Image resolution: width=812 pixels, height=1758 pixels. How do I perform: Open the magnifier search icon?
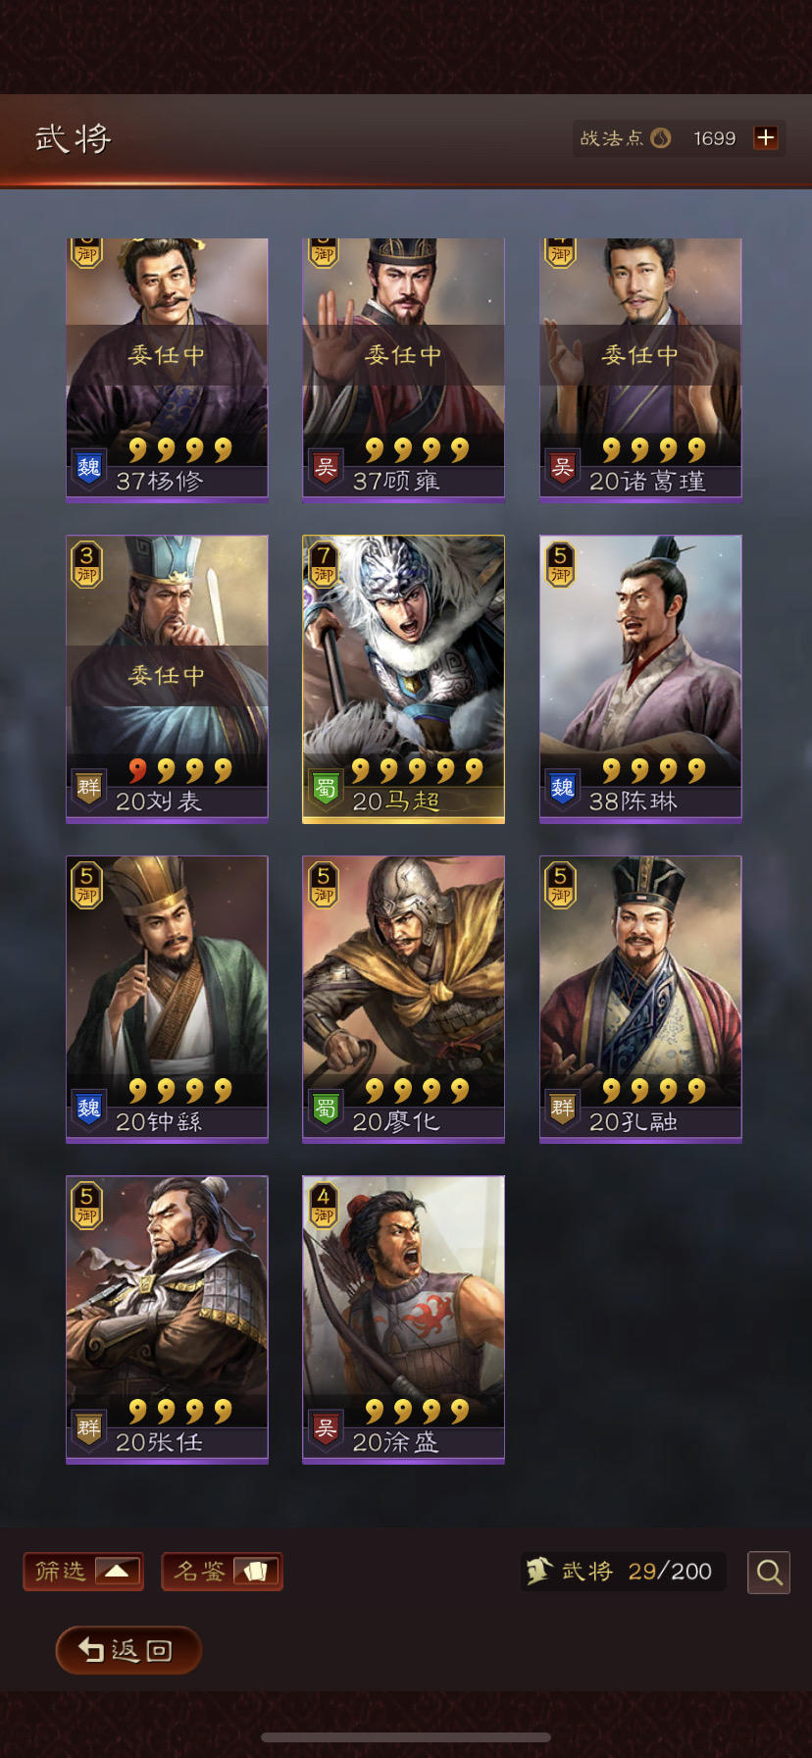point(769,1572)
